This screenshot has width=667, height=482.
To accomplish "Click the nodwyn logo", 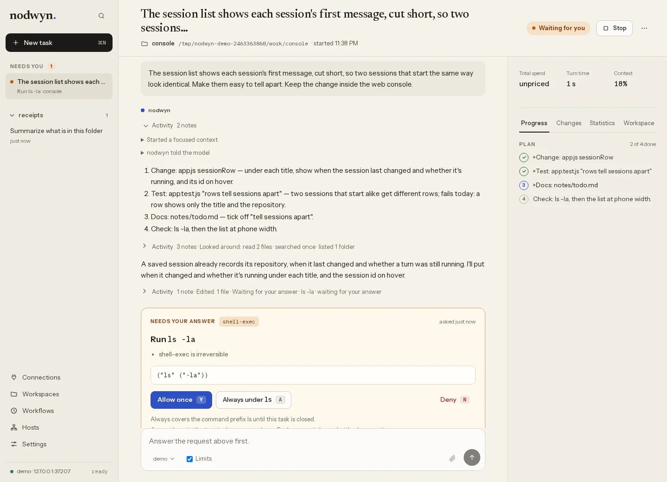I will click(x=32, y=16).
